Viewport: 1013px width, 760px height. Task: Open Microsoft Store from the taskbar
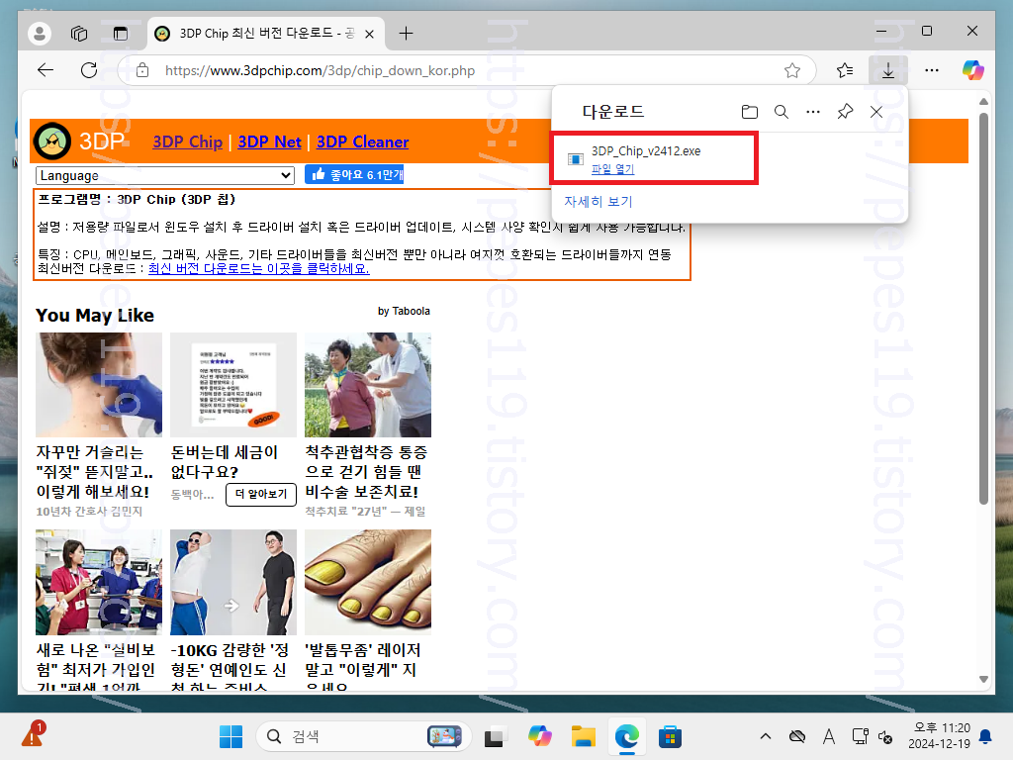(670, 736)
